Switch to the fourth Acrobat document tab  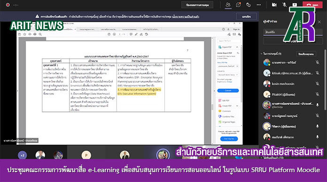tap(130, 30)
